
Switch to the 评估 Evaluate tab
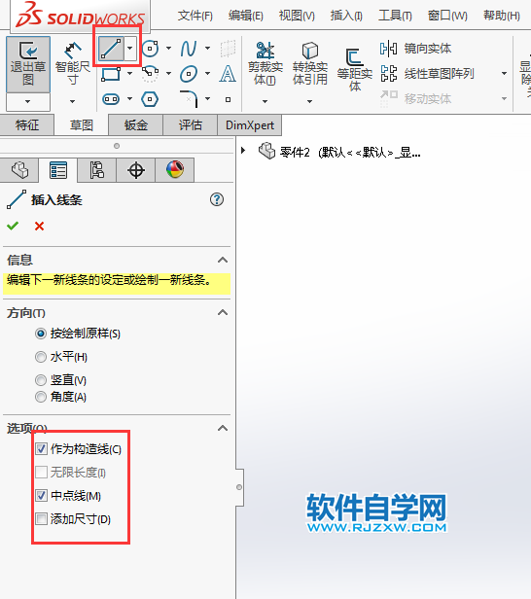point(191,124)
